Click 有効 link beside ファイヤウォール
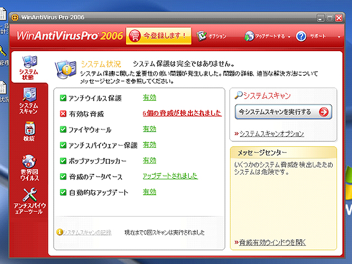The image size is (352, 264). click(x=150, y=129)
